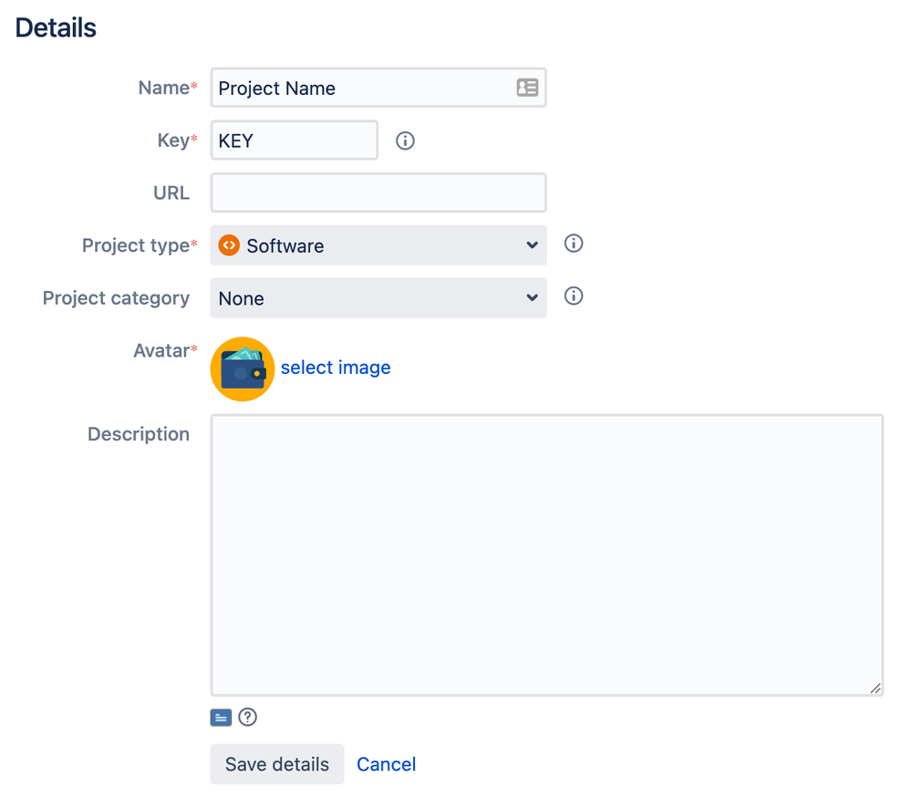Show the Project type info tooltip icon
911x799 pixels.
point(574,244)
